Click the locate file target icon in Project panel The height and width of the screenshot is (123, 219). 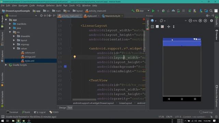(x=41, y=16)
